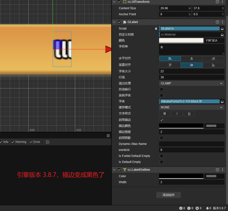This screenshot has height=211, width=228.
Task: Click the script lock icon
Action: click(156, 29)
